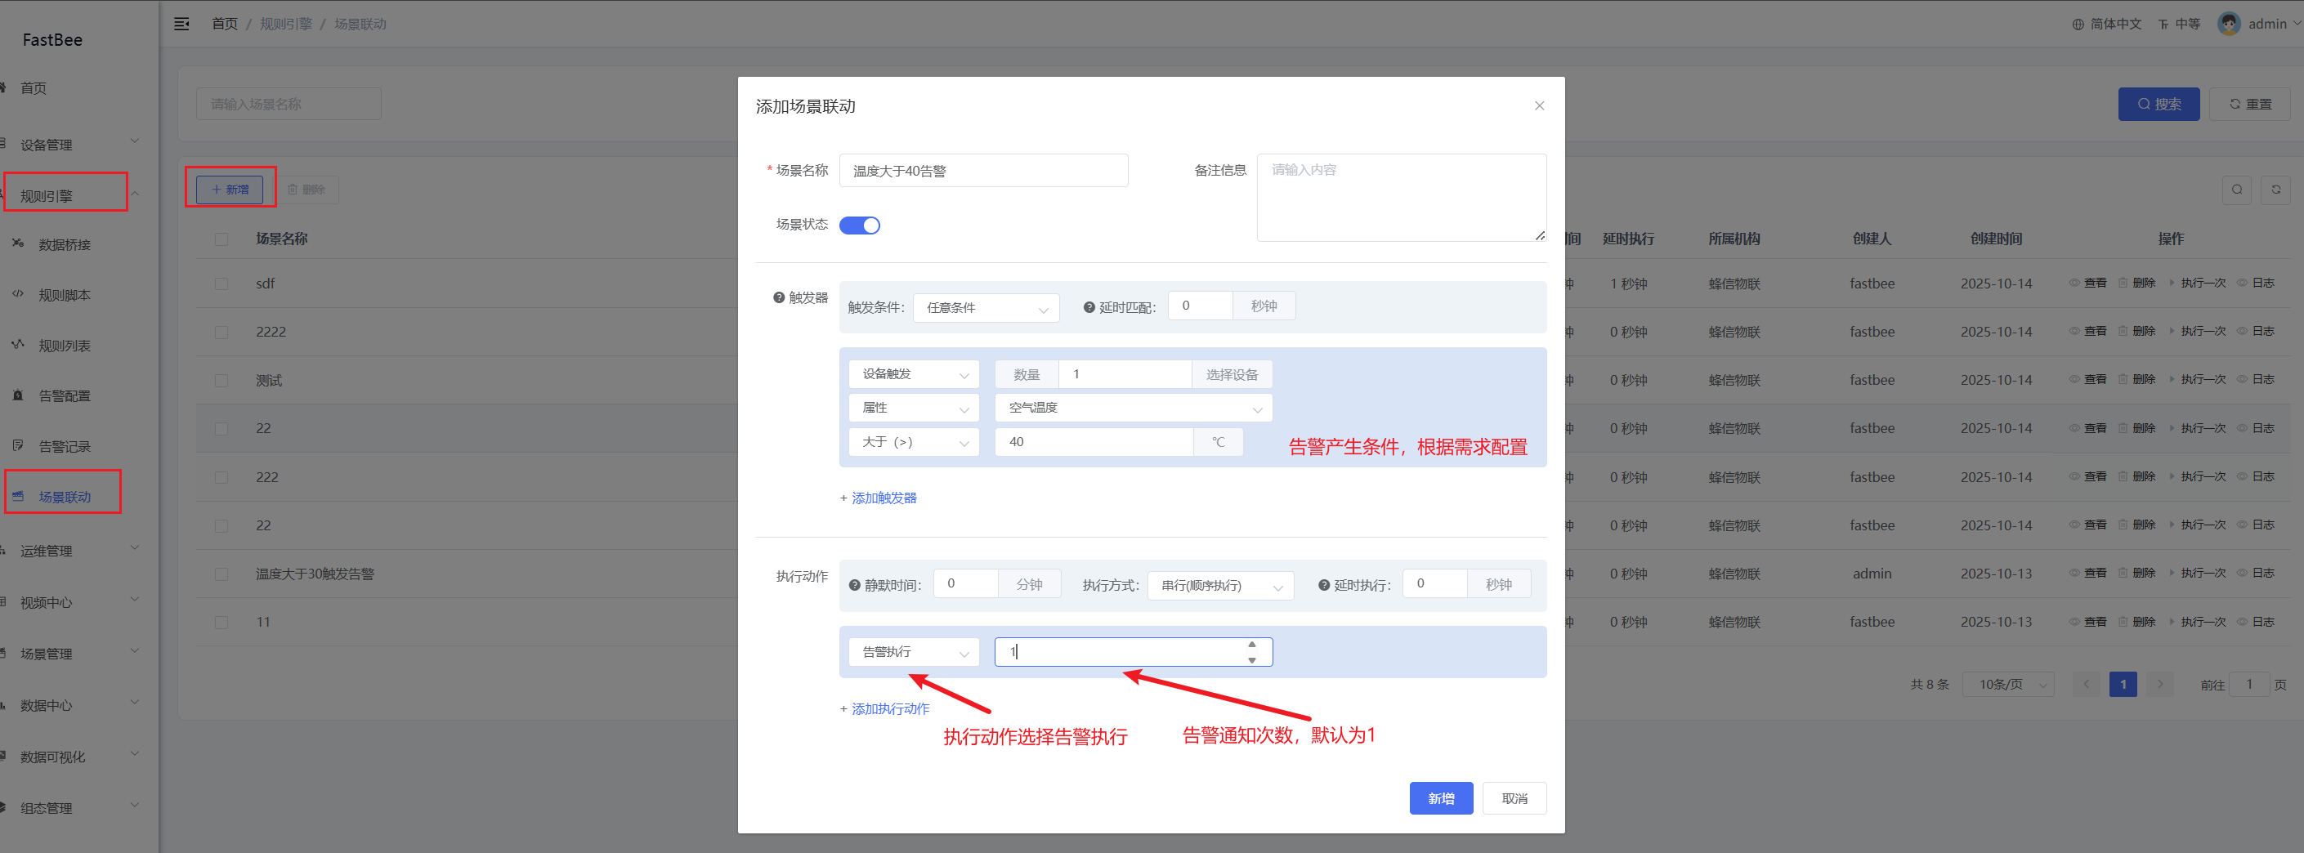Image resolution: width=2304 pixels, height=853 pixels.
Task: Open 数据桥接 in the sidebar menu
Action: (65, 245)
